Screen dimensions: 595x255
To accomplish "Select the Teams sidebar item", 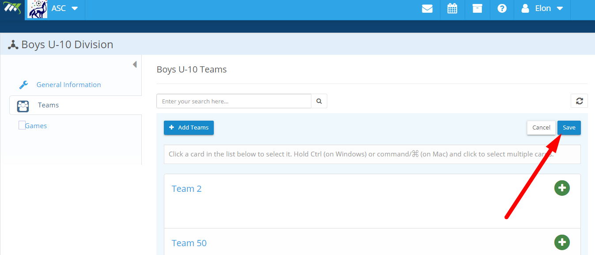I will coord(75,105).
